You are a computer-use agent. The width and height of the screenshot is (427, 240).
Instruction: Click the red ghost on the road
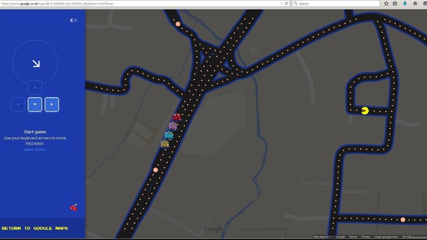tap(177, 117)
